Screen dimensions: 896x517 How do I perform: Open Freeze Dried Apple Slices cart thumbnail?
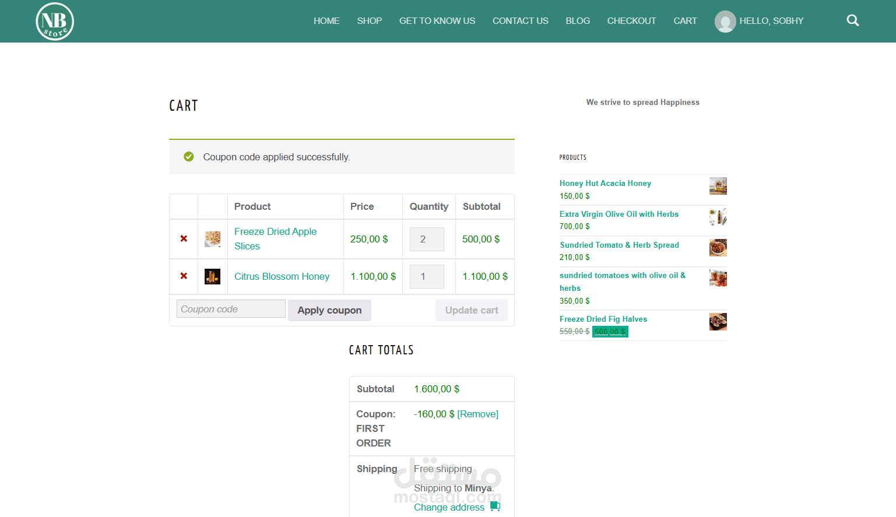[213, 239]
